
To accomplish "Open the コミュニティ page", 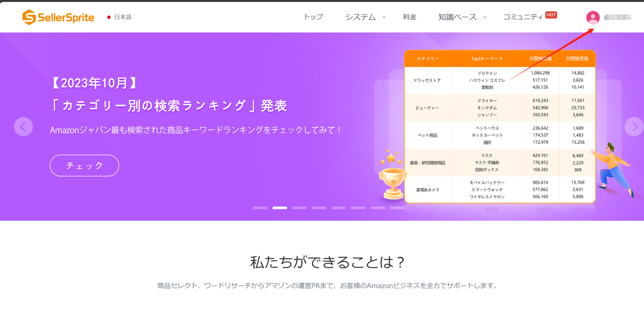I will 523,17.
